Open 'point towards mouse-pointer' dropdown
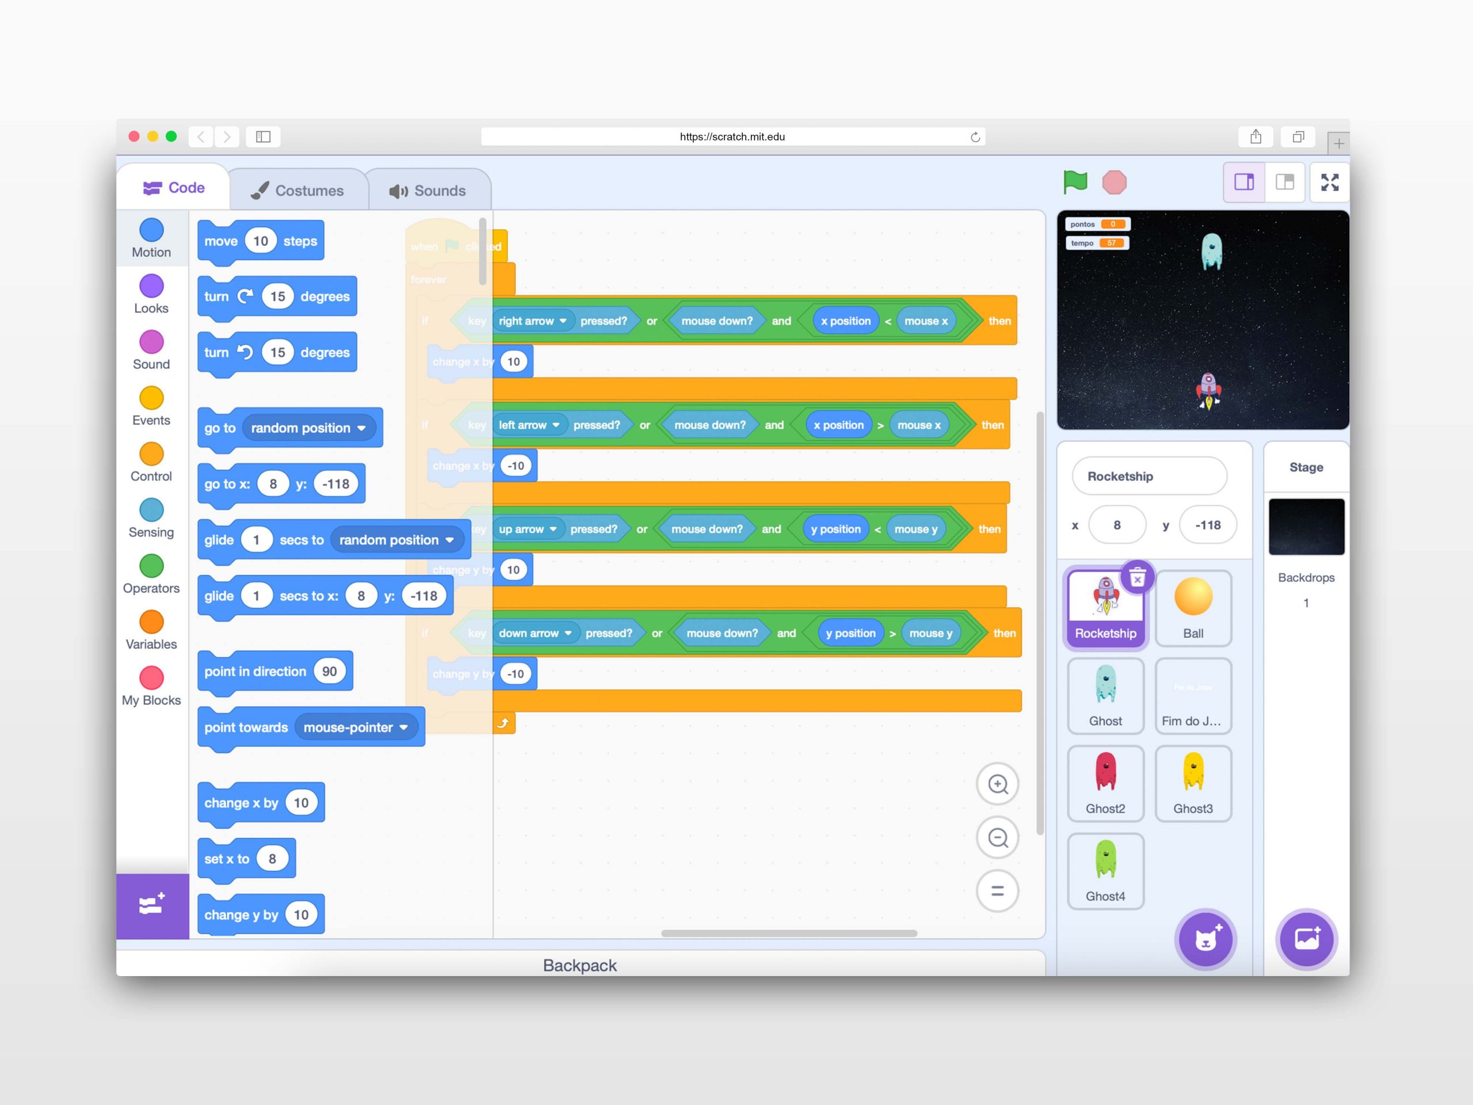1473x1105 pixels. [x=403, y=727]
